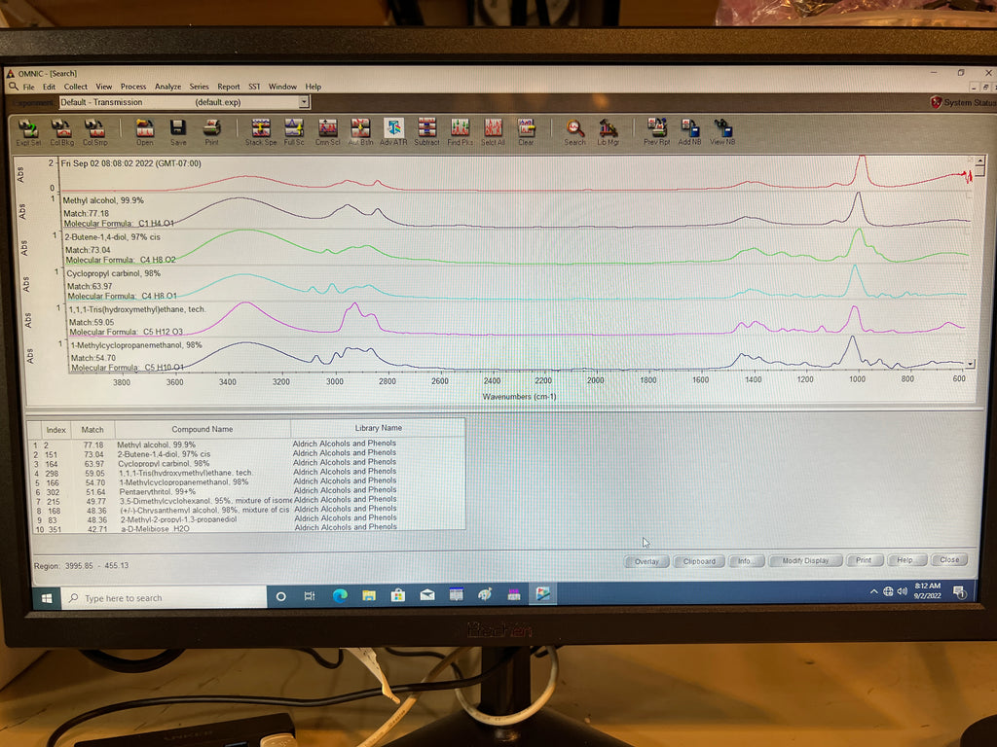Click the Close button in search results

click(948, 559)
